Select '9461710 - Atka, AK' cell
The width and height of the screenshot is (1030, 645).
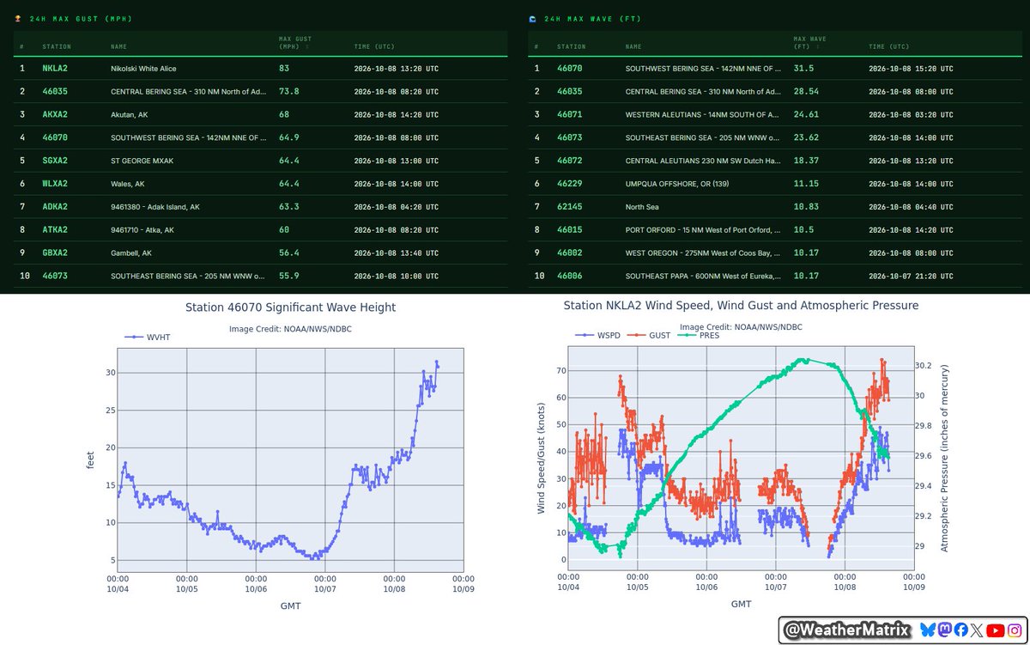point(142,230)
